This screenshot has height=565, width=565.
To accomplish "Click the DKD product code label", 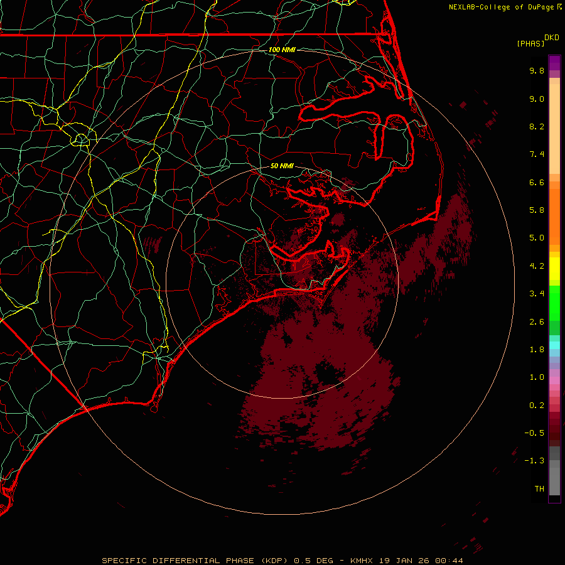I will pyautogui.click(x=552, y=37).
